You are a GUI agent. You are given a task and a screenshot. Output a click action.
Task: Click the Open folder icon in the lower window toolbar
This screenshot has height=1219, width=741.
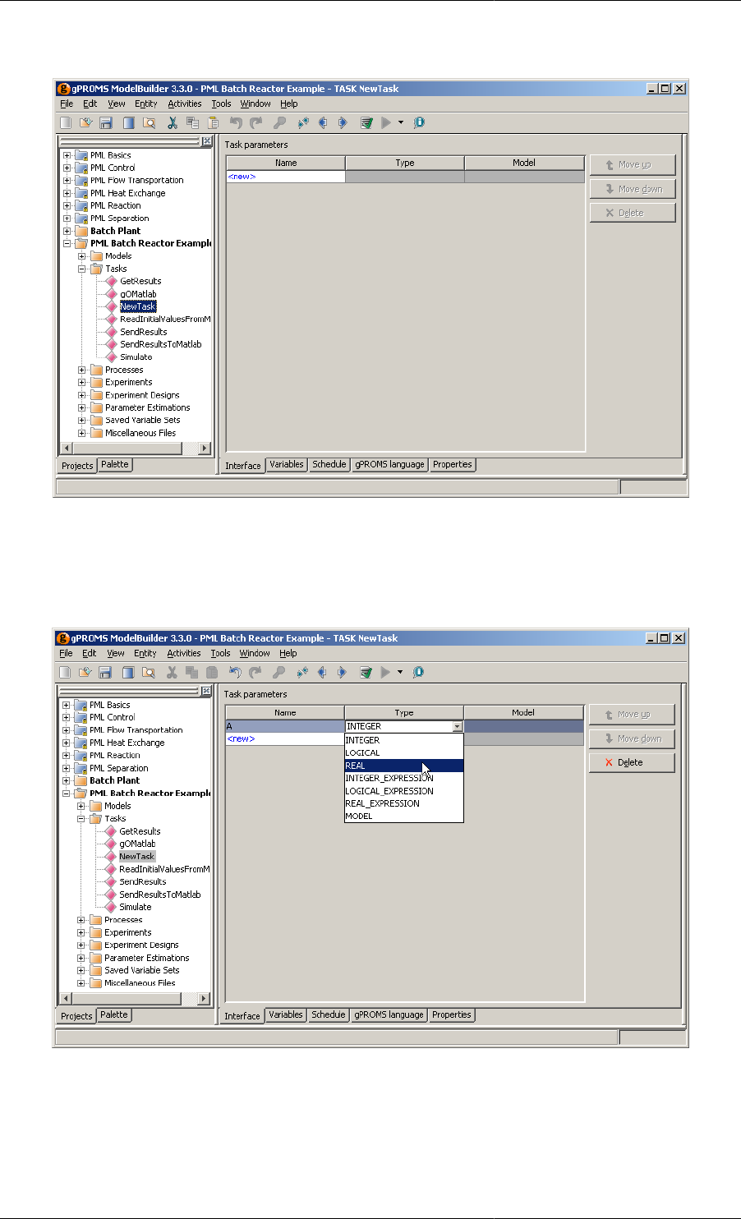tap(85, 672)
